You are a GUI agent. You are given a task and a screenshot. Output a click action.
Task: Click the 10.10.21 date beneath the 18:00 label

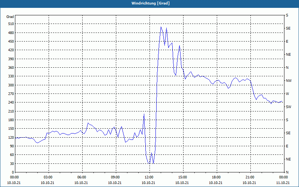(216, 183)
